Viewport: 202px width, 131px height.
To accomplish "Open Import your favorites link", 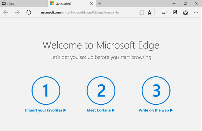I will point(46,110).
